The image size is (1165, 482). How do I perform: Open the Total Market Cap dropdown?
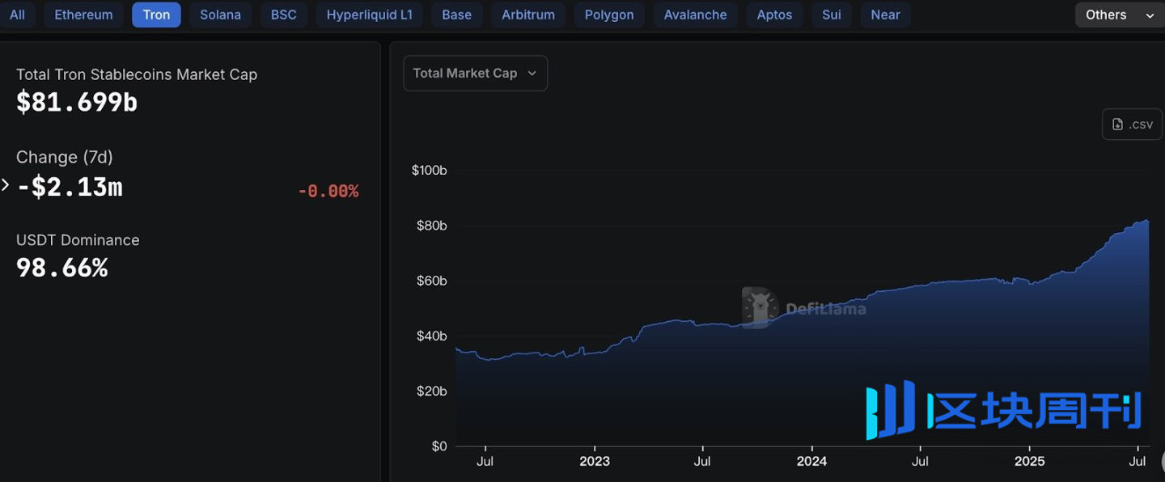tap(475, 73)
